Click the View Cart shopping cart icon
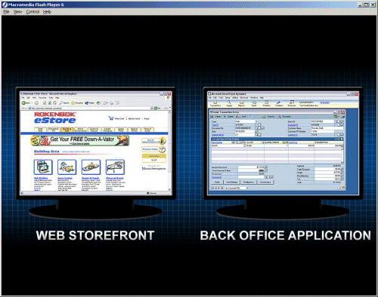Screen dimensions: 378x297 click(111, 118)
